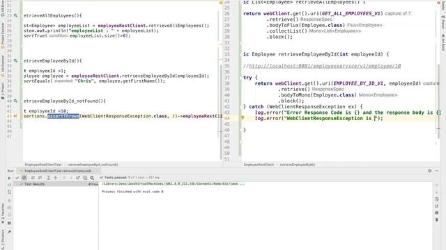
Task: Select EmployeeRestClientTest Run tab
Action: click(x=59, y=171)
